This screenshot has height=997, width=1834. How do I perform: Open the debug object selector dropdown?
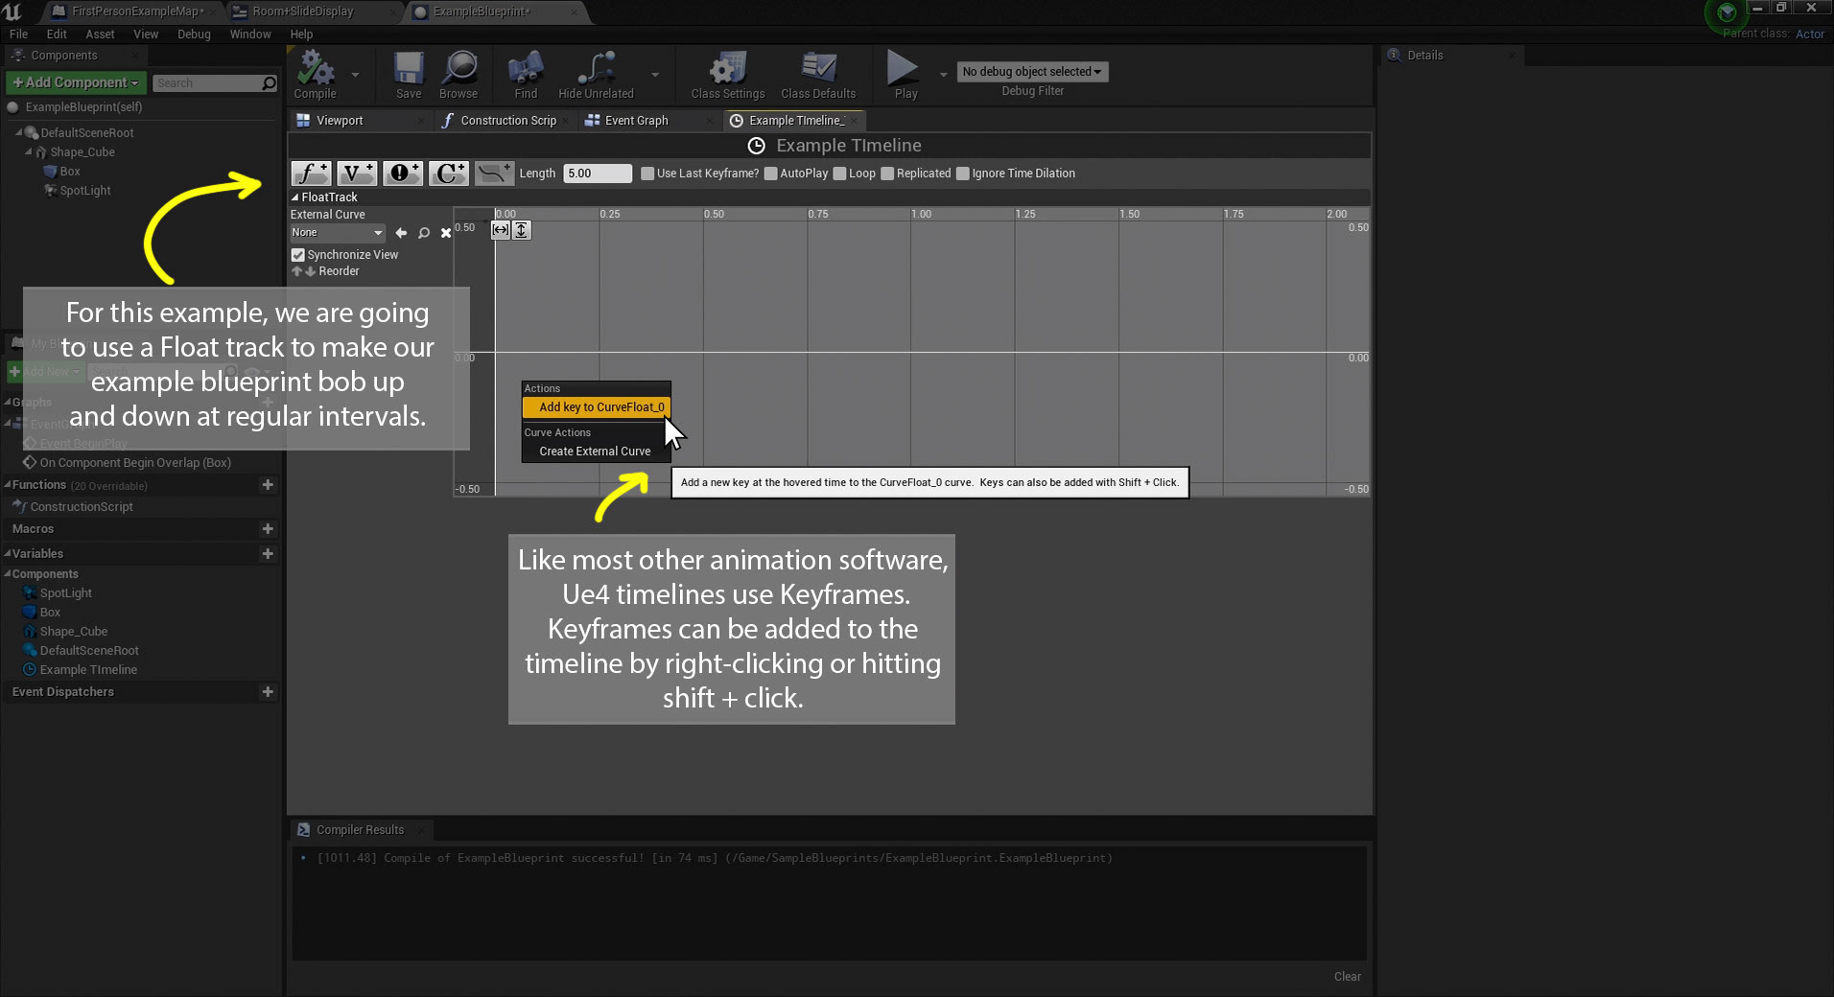pyautogui.click(x=1032, y=72)
